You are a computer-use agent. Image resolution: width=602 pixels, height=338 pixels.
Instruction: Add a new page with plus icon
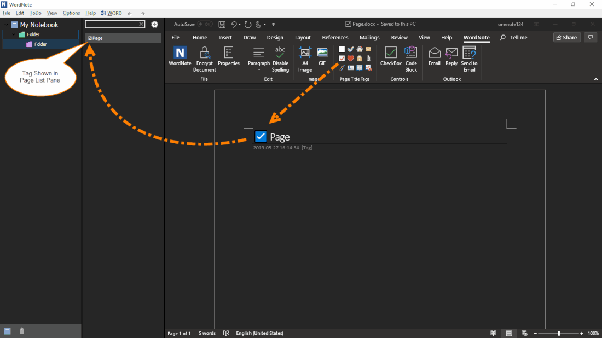(x=155, y=24)
